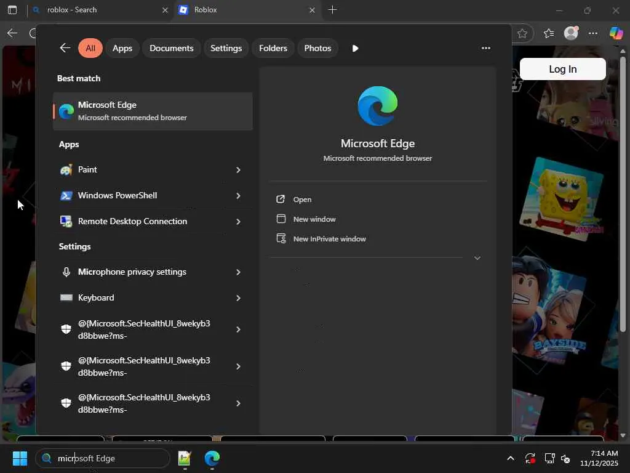Expand Microphone privacy settings chevron
The height and width of the screenshot is (473, 630).
click(238, 272)
